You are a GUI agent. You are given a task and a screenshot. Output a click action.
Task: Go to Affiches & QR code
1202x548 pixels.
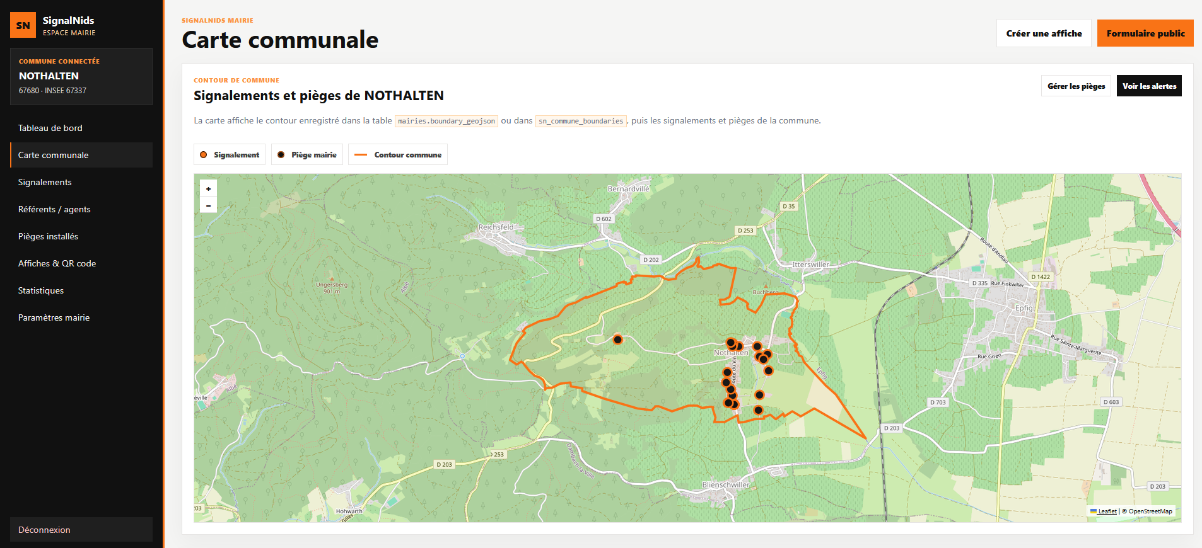coord(81,263)
